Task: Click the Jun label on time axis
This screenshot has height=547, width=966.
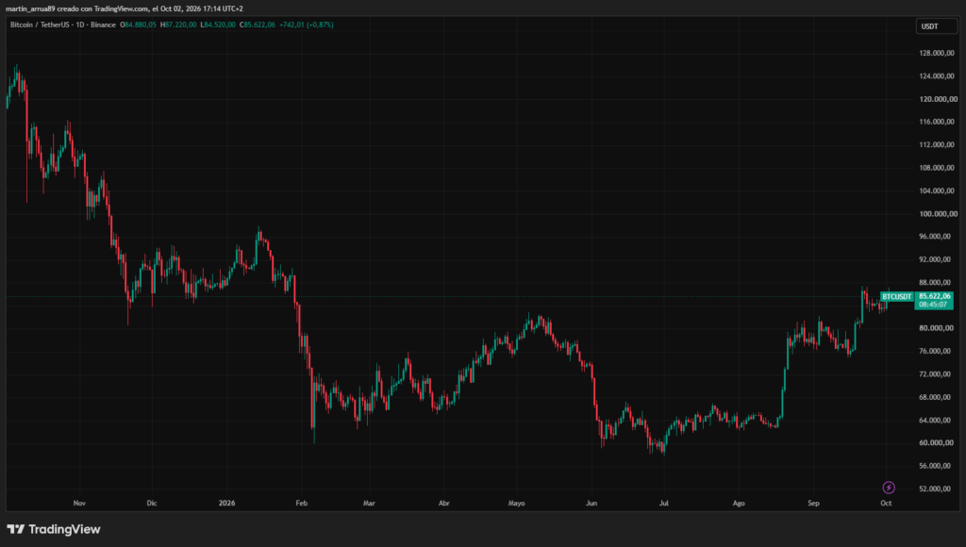Action: (591, 504)
